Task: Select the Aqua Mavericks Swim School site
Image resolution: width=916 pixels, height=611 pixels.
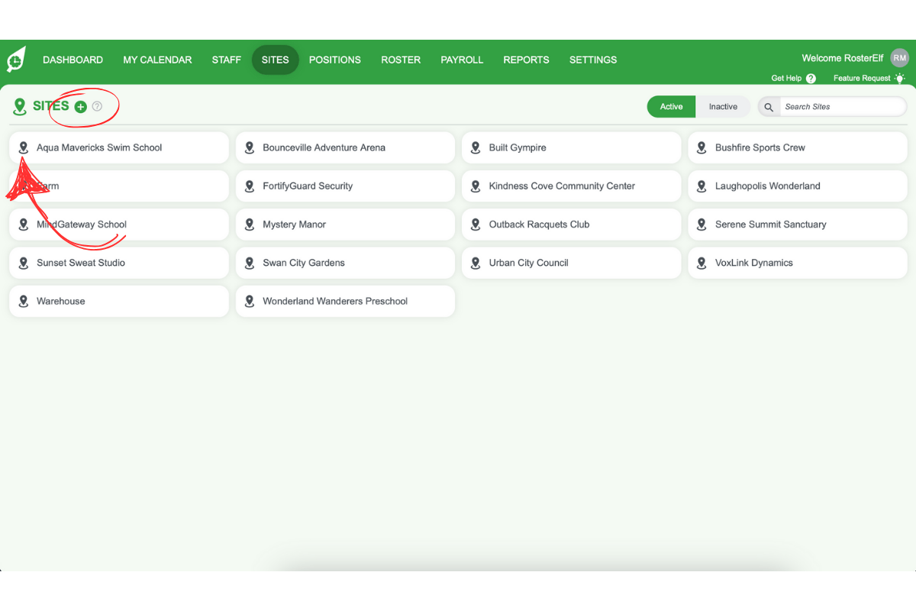Action: click(x=118, y=147)
